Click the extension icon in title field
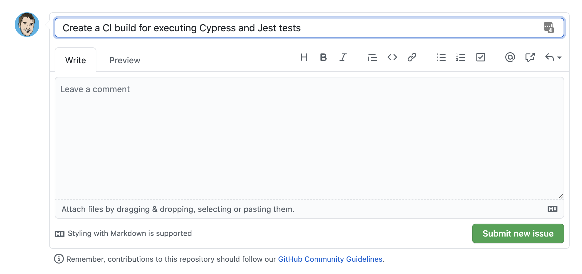This screenshot has height=274, width=582. point(549,28)
